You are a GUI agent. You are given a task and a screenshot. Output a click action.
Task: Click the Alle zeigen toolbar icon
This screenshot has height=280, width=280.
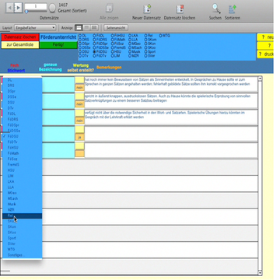click(x=109, y=9)
